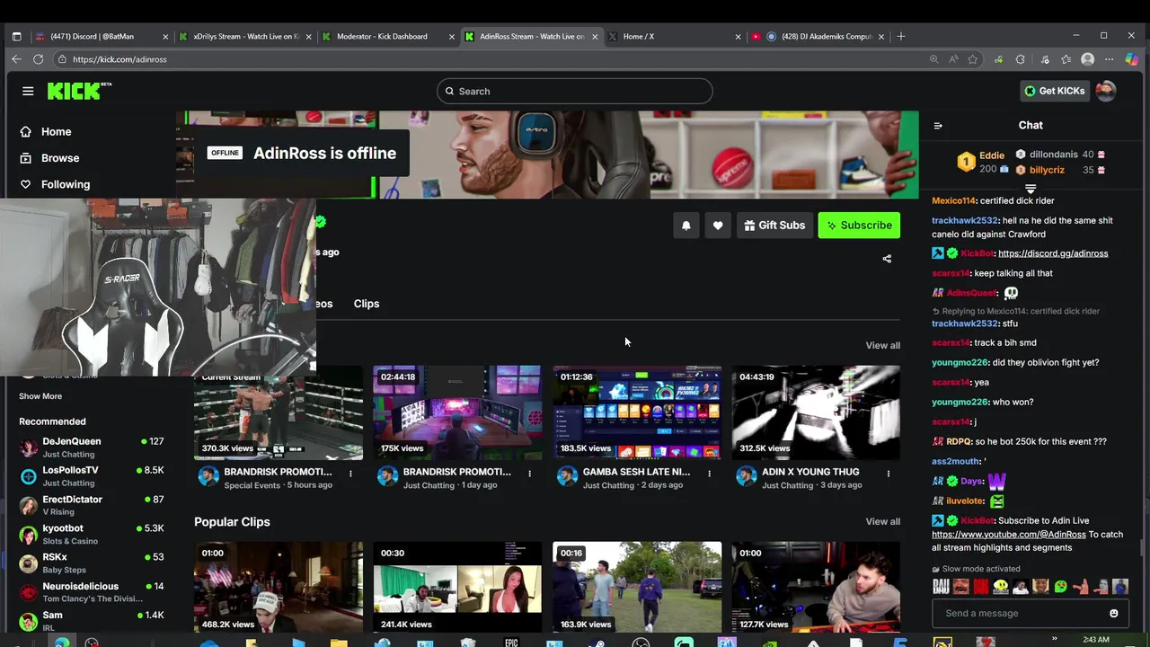
Task: Focus the Kick search box
Action: [575, 91]
